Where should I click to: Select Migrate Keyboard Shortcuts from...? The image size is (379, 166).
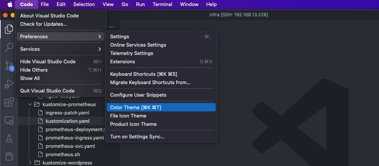click(x=161, y=83)
